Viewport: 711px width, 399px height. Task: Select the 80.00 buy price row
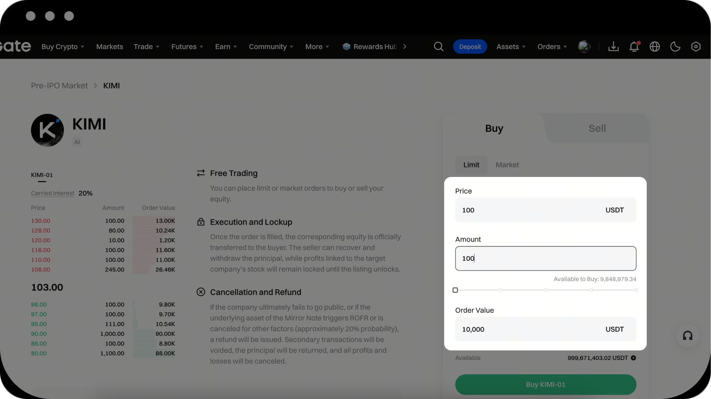pyautogui.click(x=103, y=353)
